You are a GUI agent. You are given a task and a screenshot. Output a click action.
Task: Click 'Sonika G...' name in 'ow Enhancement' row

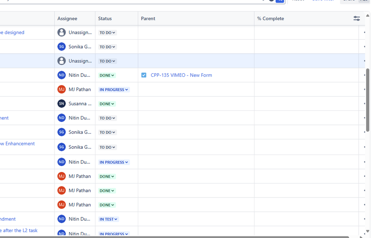click(x=80, y=147)
